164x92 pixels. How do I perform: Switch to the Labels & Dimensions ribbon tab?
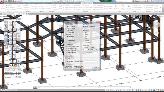(38, 3)
